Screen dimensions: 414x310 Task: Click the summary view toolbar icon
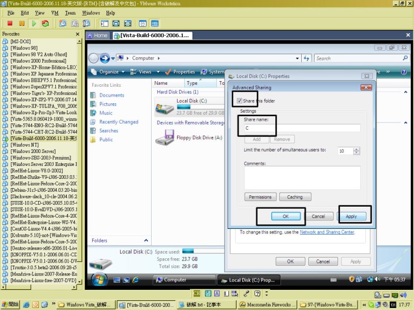point(143,23)
